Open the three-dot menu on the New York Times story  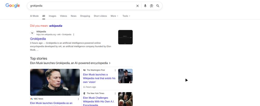pyautogui.click(x=115, y=93)
